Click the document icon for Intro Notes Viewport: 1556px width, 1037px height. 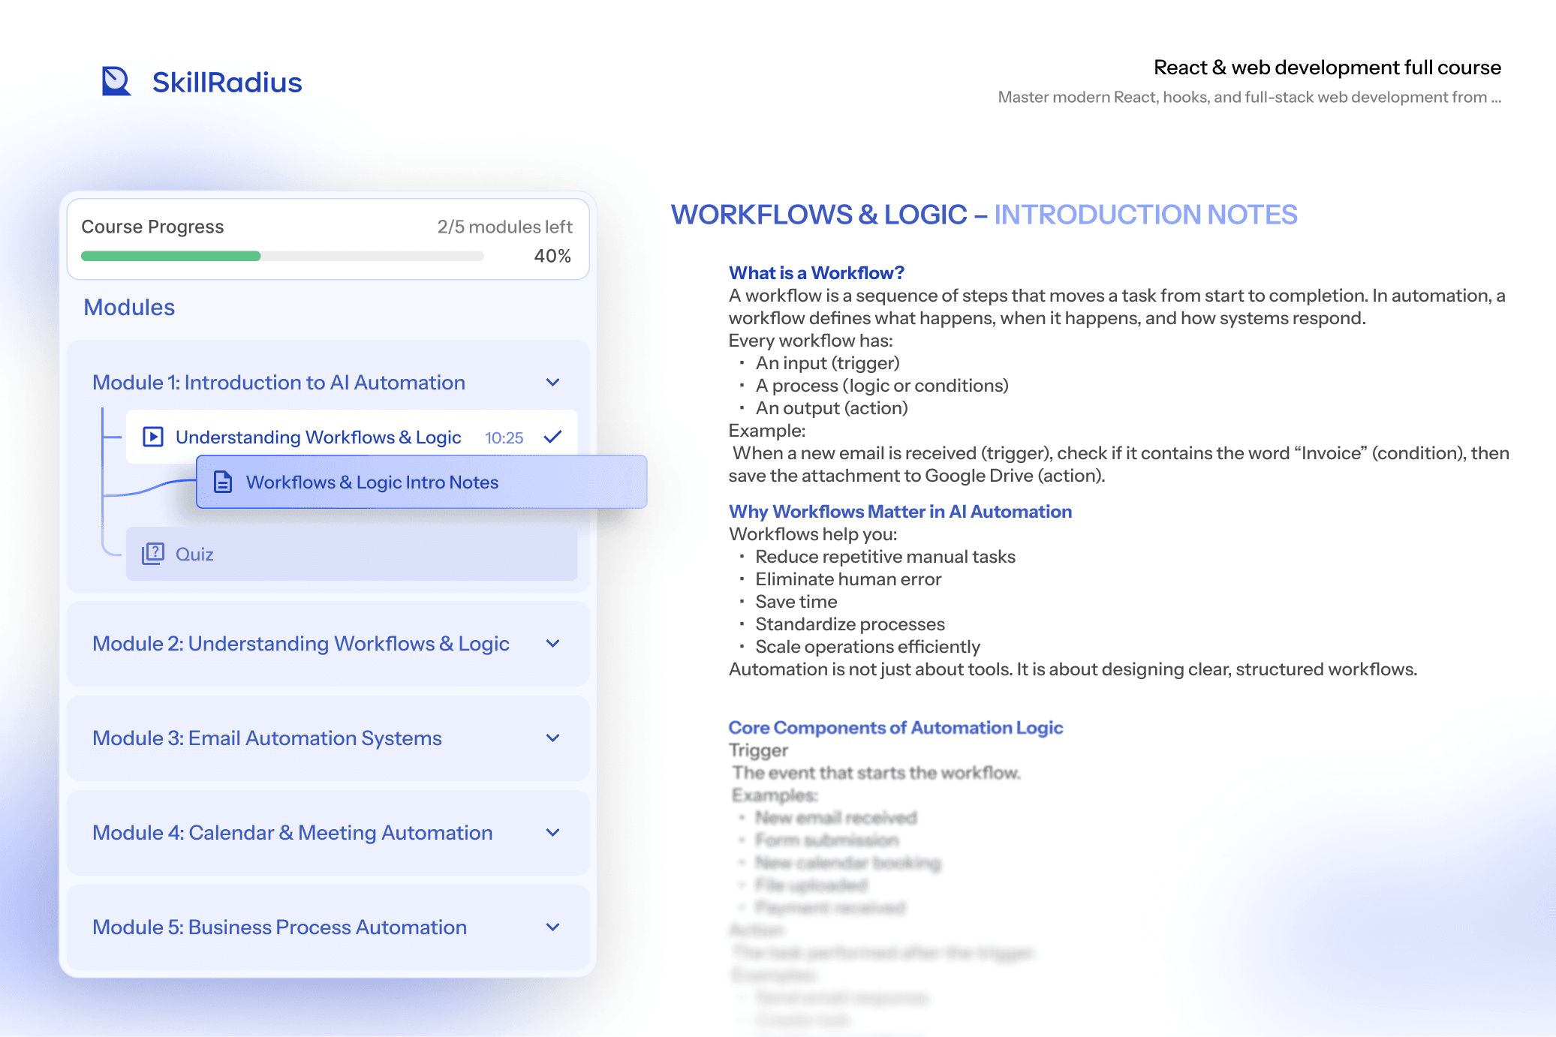coord(223,482)
